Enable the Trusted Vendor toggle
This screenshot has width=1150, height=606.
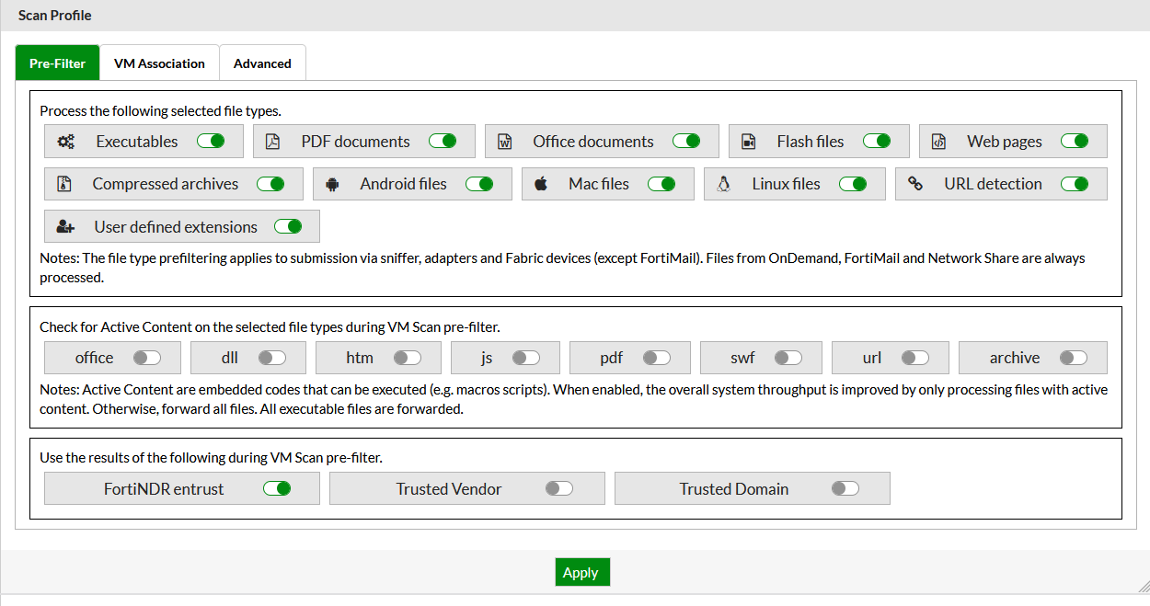tap(558, 488)
